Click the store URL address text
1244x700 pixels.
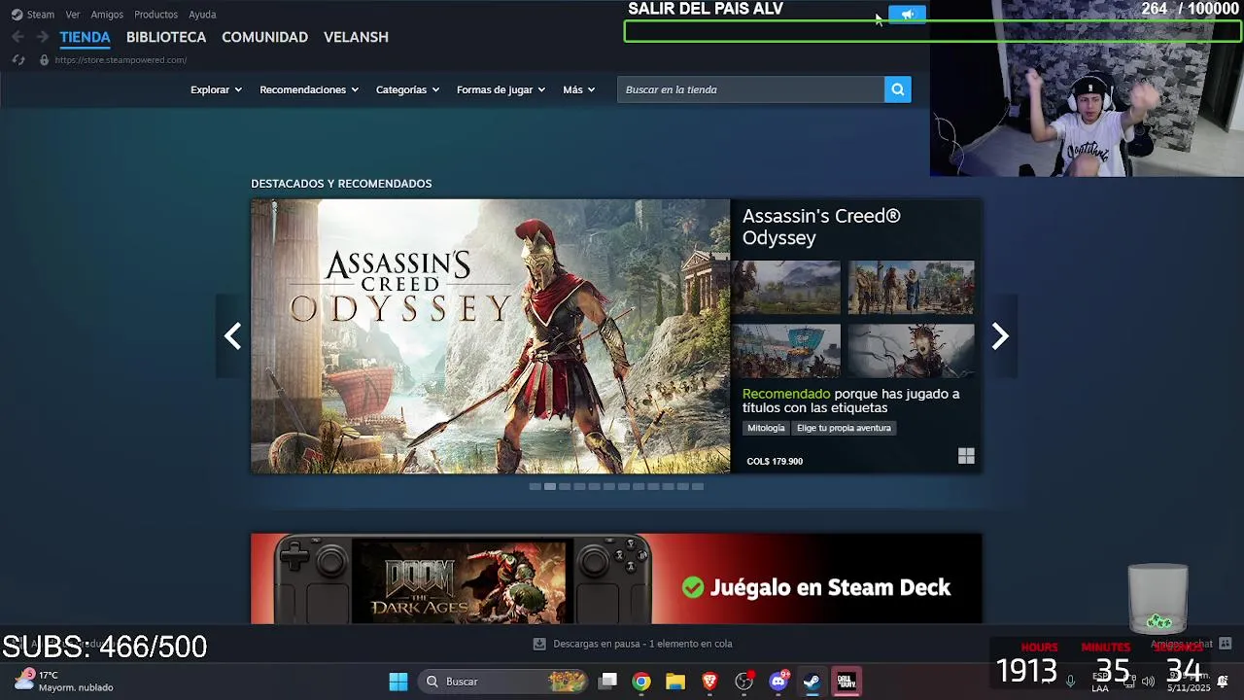pyautogui.click(x=121, y=60)
